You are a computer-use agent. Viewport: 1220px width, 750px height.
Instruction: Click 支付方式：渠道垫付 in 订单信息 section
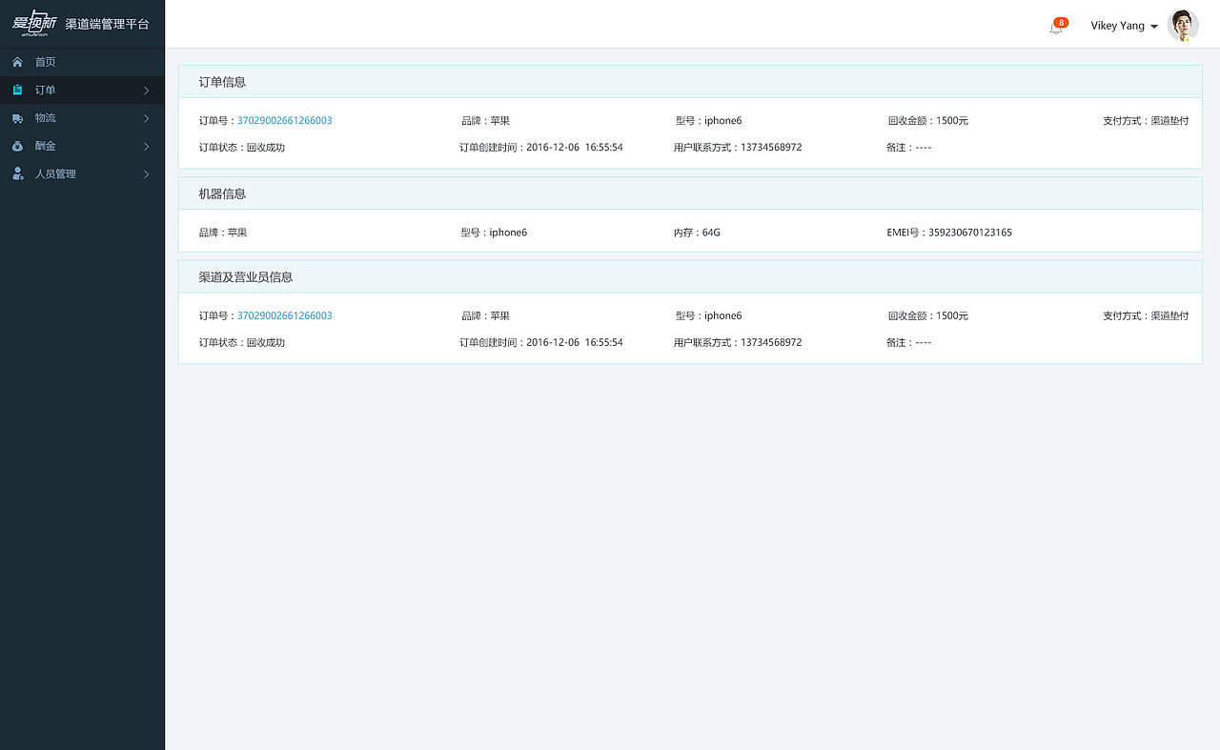click(1146, 121)
